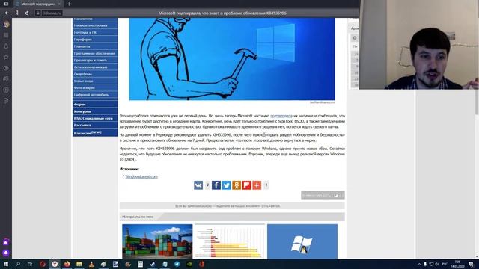Open the WindowsLatest.com source link
Screen dimensions: 479x269
click(x=141, y=176)
